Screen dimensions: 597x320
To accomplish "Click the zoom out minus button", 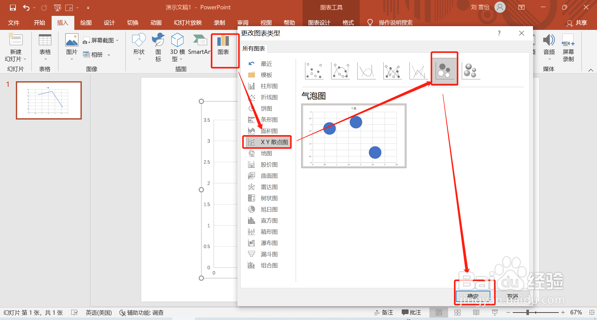I will (x=508, y=312).
